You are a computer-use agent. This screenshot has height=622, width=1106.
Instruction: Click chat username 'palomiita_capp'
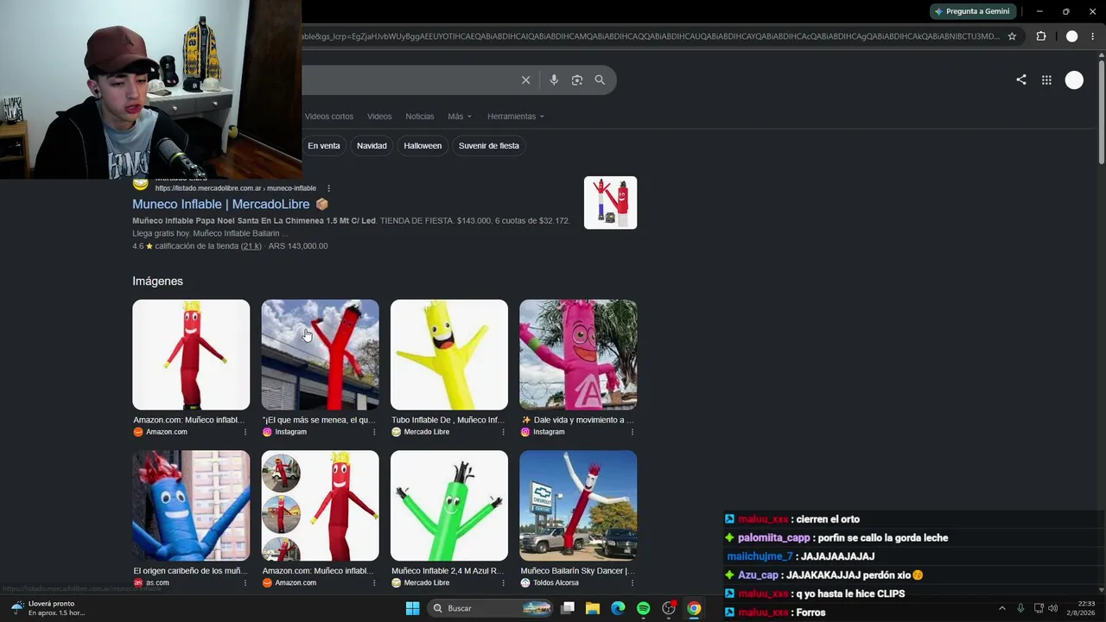[x=774, y=538]
